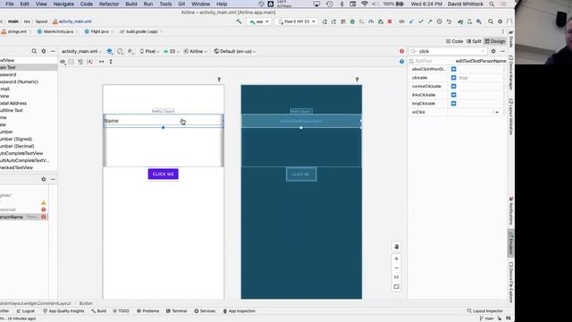Viewport: 572px width, 322px height.
Task: Select Multiline Text in the palette
Action: pos(11,110)
